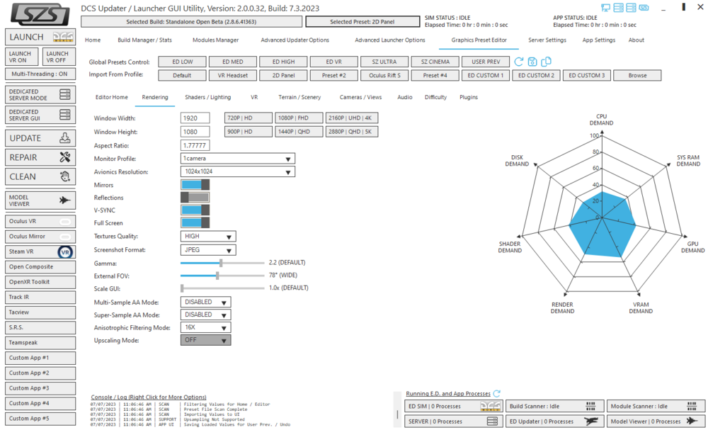Run CLEAN with the hand icon
The width and height of the screenshot is (708, 430).
[x=40, y=176]
